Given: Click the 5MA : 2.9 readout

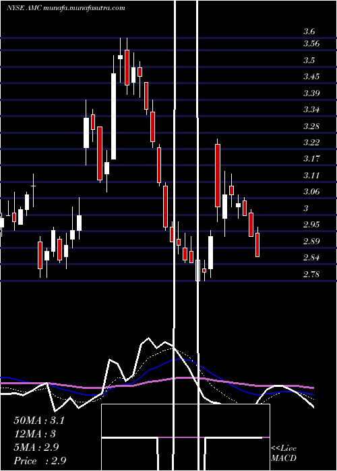Looking at the screenshot, I should coord(37,447).
